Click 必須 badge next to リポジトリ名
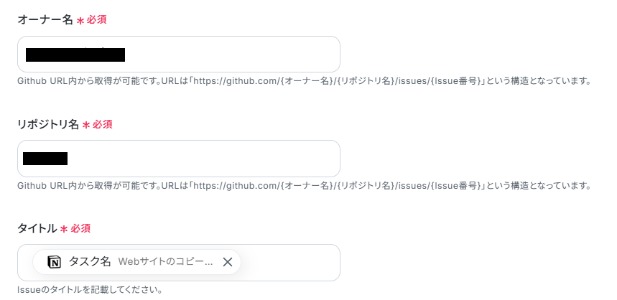Viewport: 617px width, 300px height. [102, 124]
